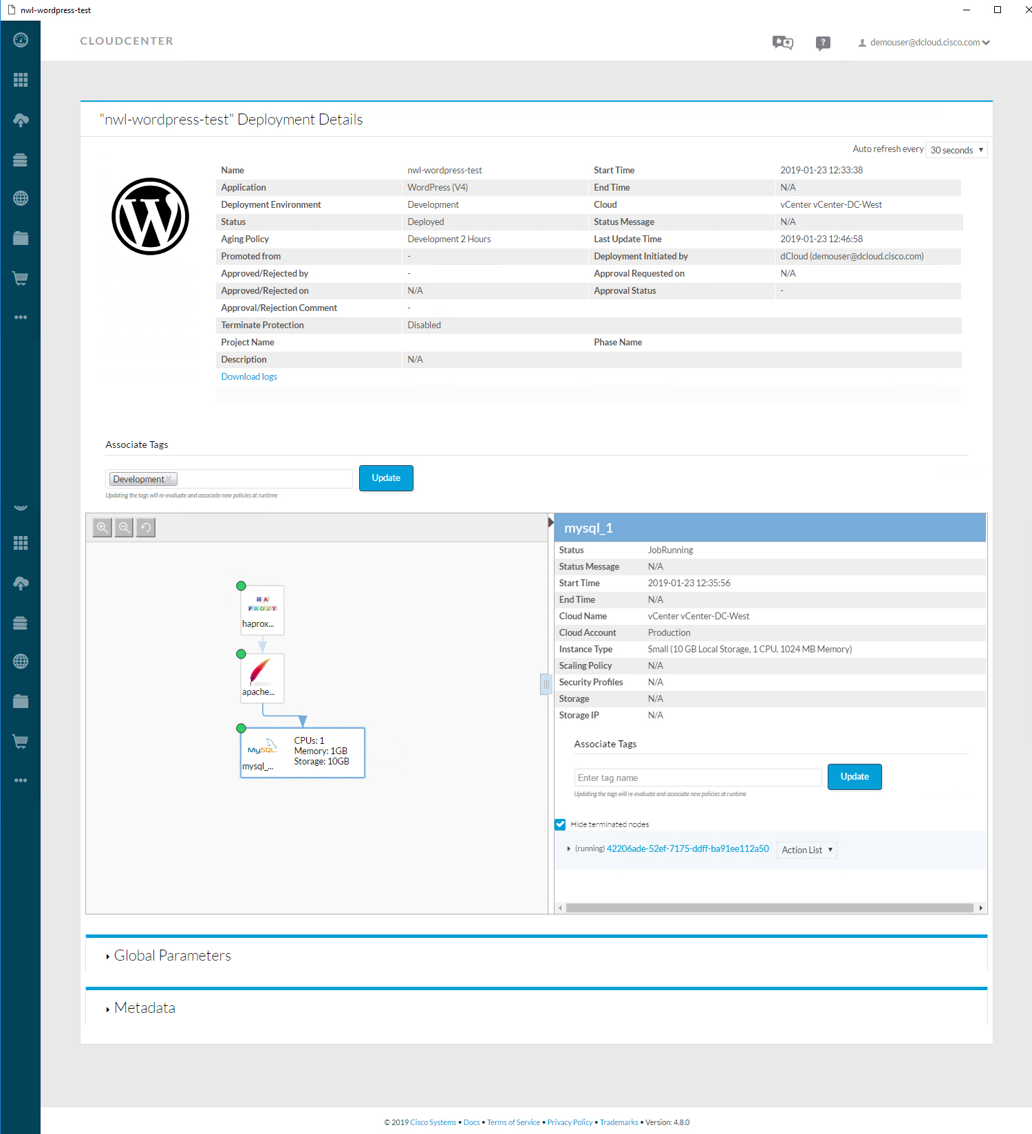Toggle Hide terminated nodes checkbox

(x=561, y=824)
